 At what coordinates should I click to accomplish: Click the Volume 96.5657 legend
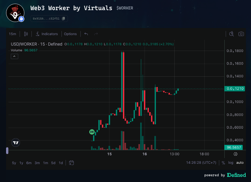(24, 50)
